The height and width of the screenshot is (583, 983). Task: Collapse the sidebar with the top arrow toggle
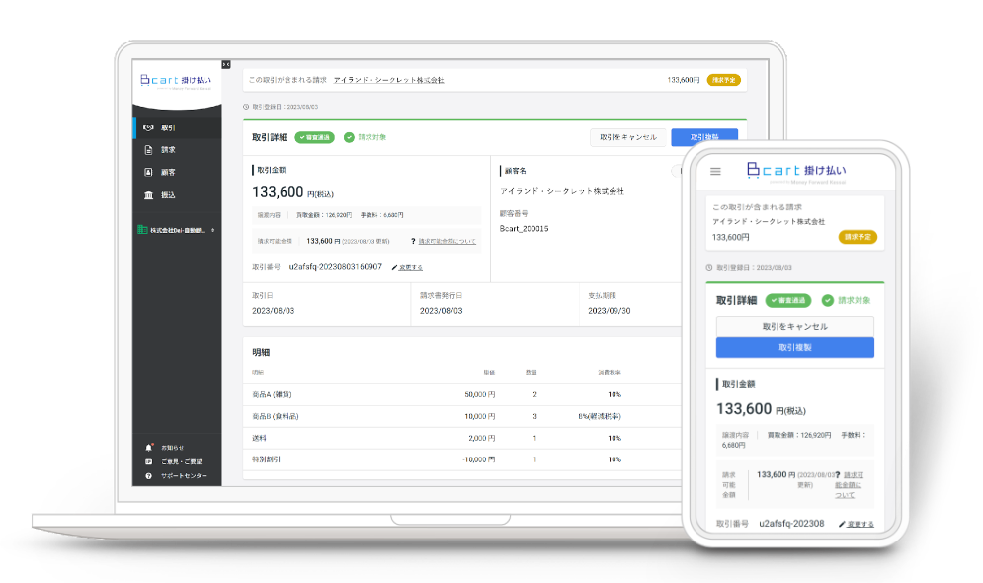226,64
